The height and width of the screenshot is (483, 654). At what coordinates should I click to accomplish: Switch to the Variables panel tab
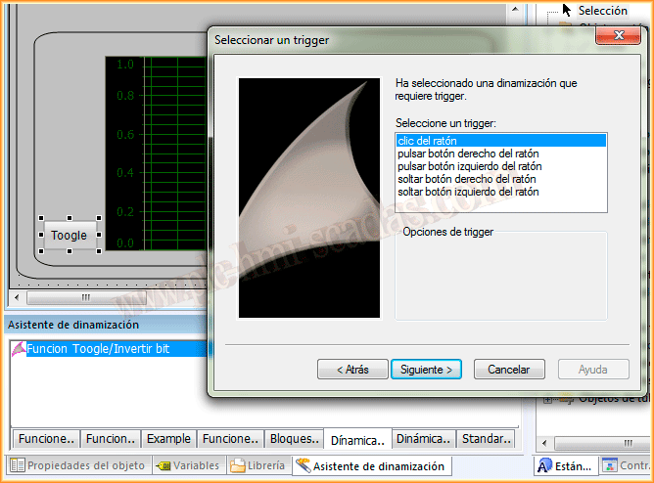tap(189, 466)
